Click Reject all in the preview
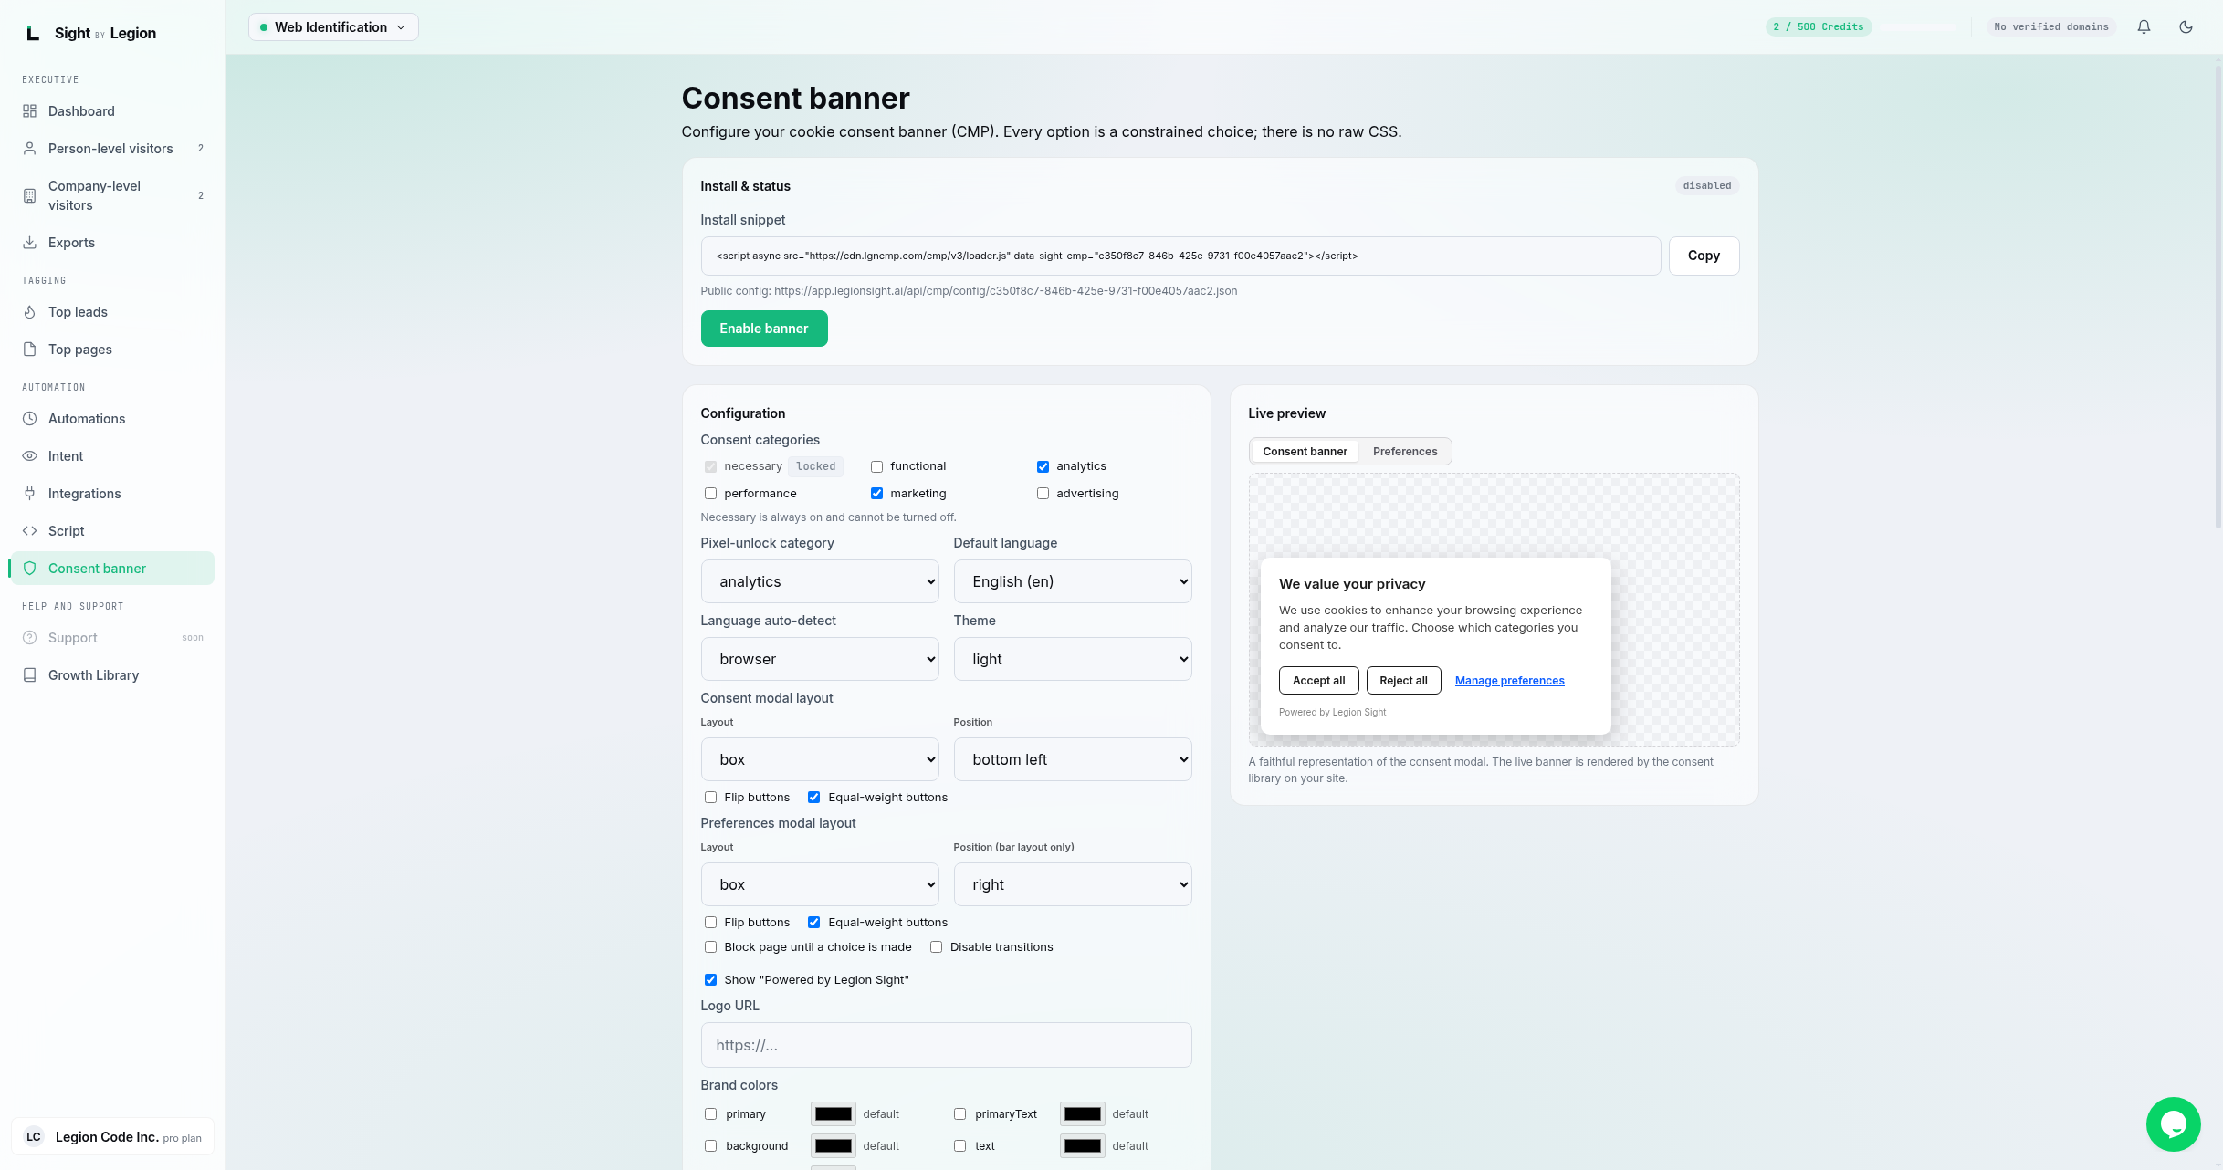 coord(1403,681)
